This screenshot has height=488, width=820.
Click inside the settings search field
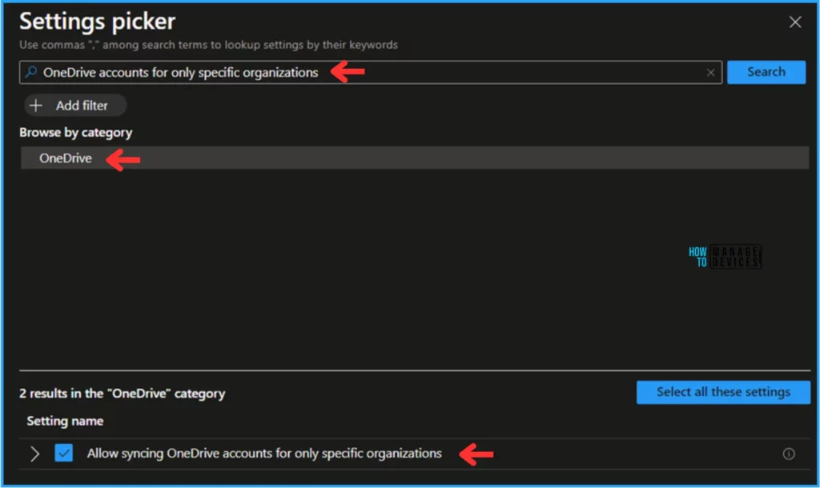pyautogui.click(x=370, y=72)
